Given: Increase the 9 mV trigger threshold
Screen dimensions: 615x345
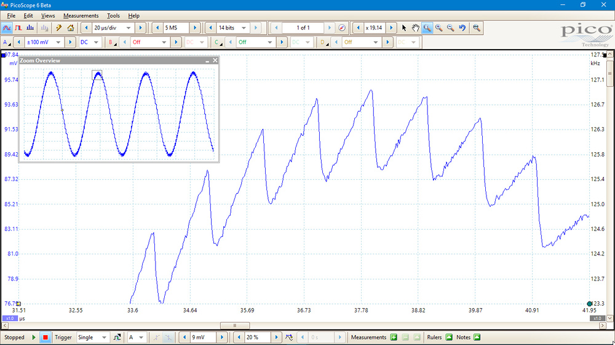Looking at the screenshot, I should [x=222, y=337].
